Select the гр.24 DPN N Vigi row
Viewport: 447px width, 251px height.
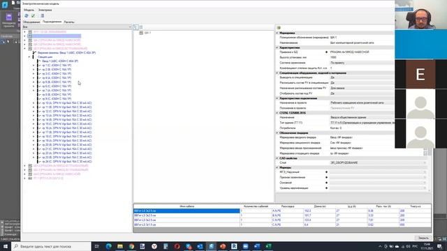(x=66, y=162)
